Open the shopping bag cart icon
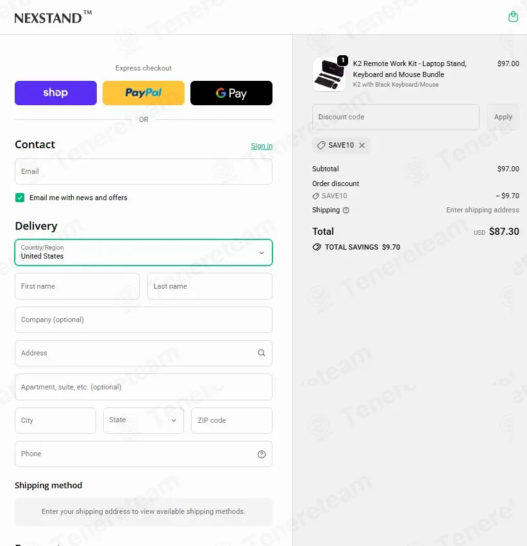The width and height of the screenshot is (527, 546). pos(513,17)
